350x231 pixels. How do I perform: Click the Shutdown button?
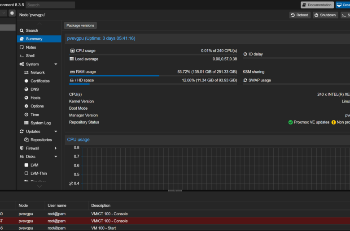tap(325, 15)
